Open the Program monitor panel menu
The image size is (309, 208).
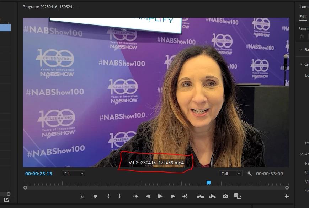(78, 7)
